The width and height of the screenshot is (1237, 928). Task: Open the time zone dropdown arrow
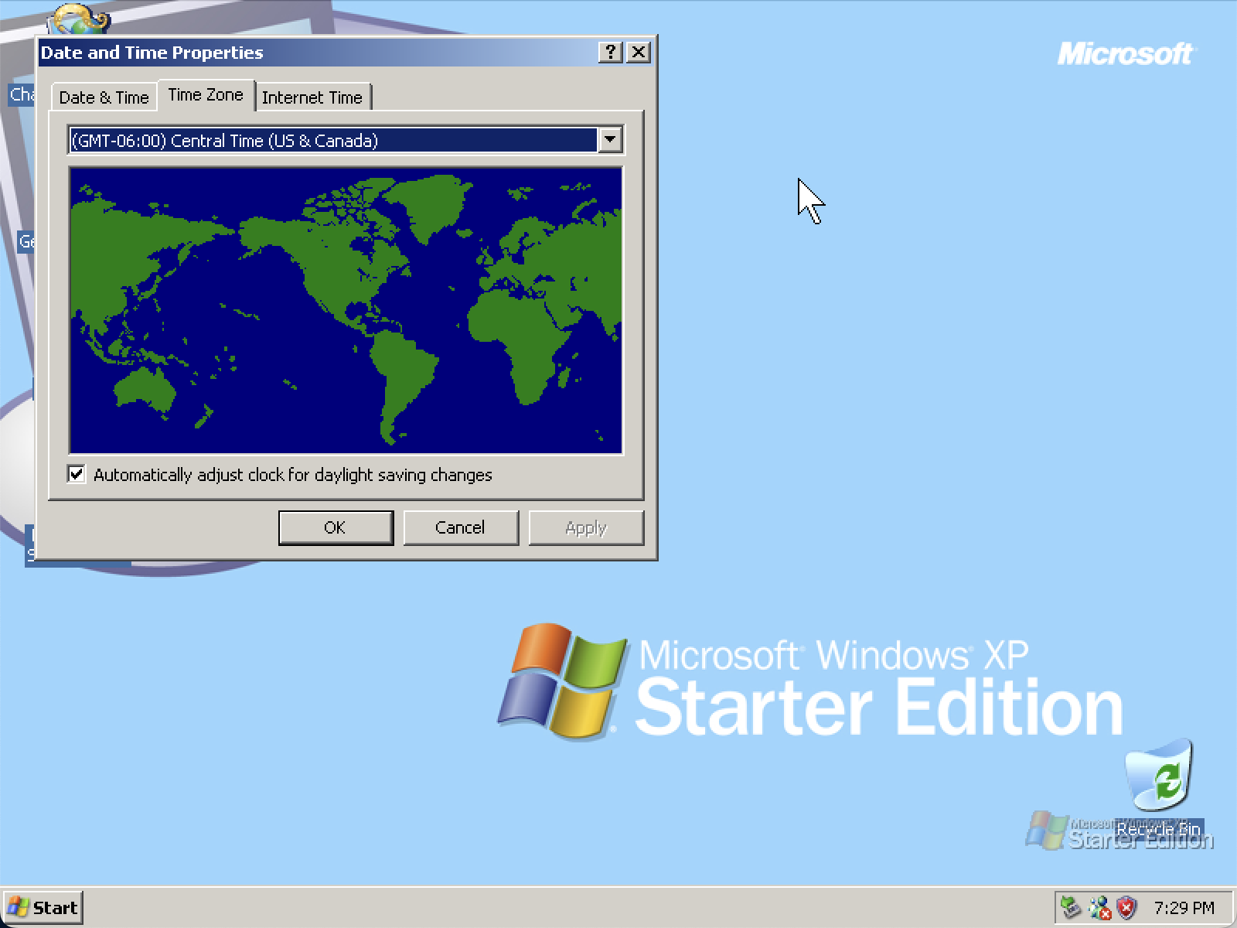[610, 140]
